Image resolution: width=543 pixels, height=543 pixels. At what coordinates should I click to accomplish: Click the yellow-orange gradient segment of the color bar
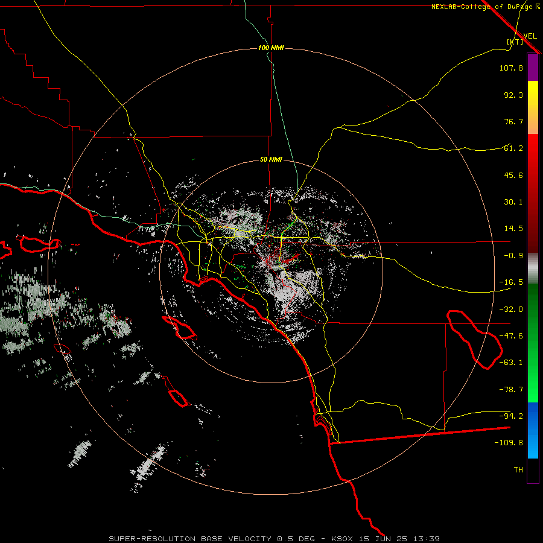coord(533,107)
